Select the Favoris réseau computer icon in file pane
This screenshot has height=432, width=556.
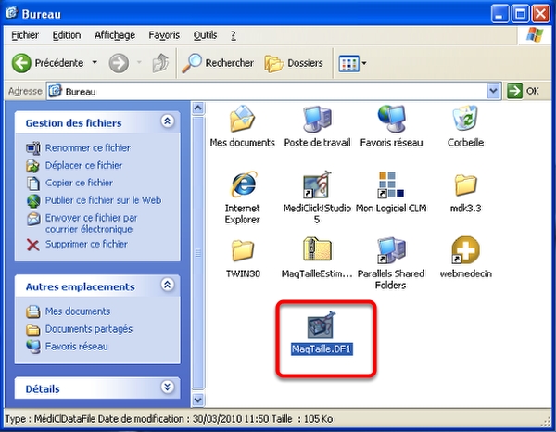391,119
